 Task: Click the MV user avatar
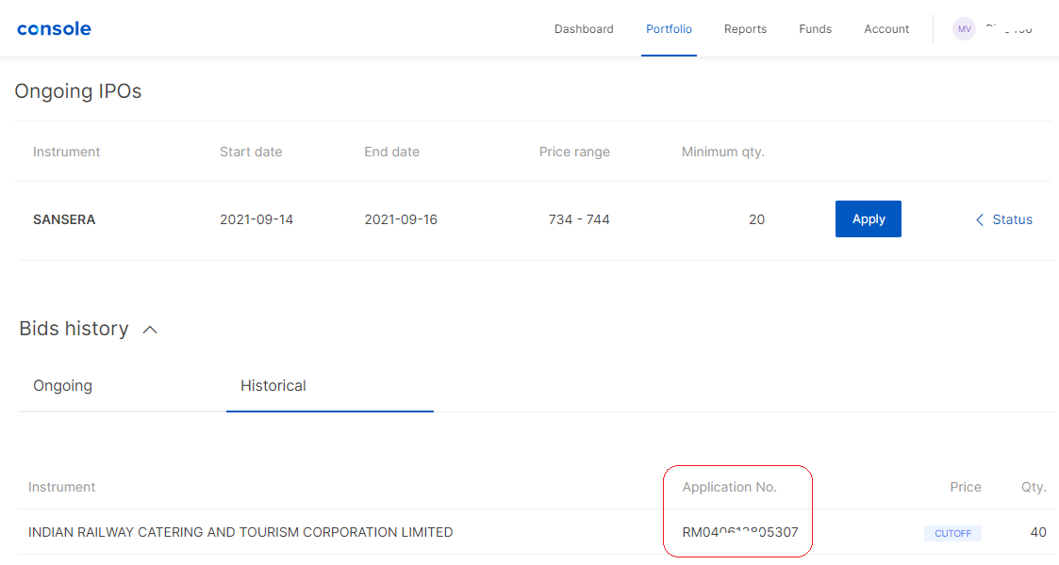[964, 29]
